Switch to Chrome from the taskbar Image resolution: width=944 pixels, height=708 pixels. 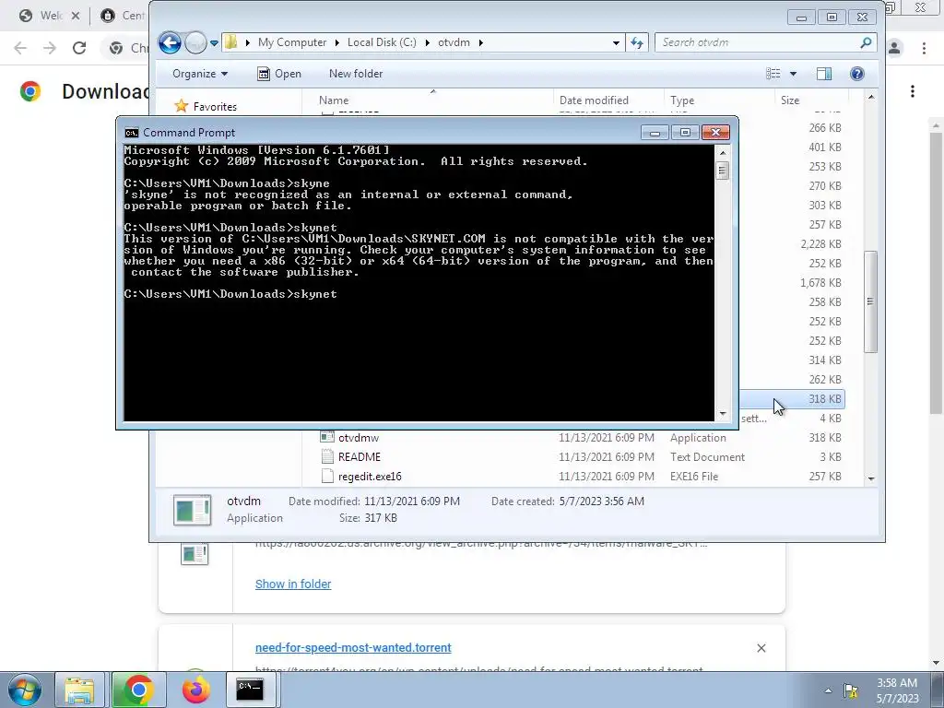pyautogui.click(x=138, y=690)
